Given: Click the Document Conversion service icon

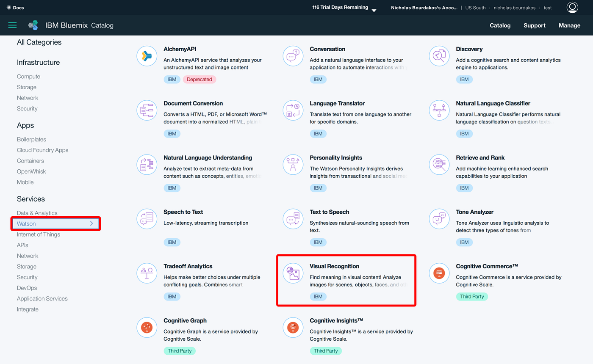Looking at the screenshot, I should tap(147, 110).
